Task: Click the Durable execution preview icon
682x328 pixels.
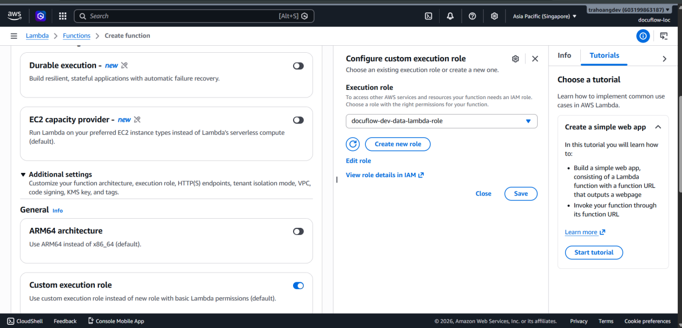Action: 124,65
